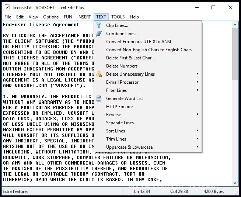Open the Help menu
Viewport: 241px width, 197px height.
(134, 17)
